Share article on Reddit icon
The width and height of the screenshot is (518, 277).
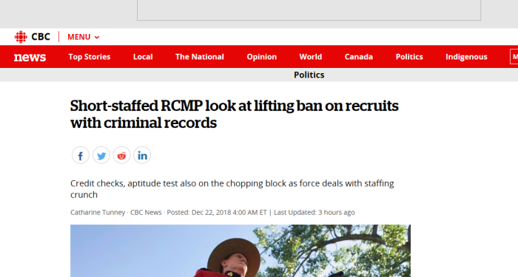[121, 155]
